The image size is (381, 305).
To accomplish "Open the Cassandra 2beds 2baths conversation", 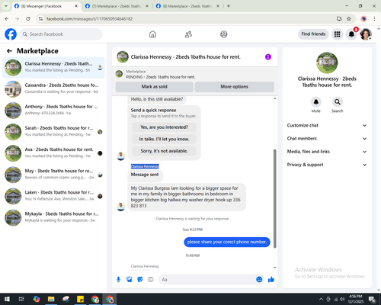I will pos(53,89).
